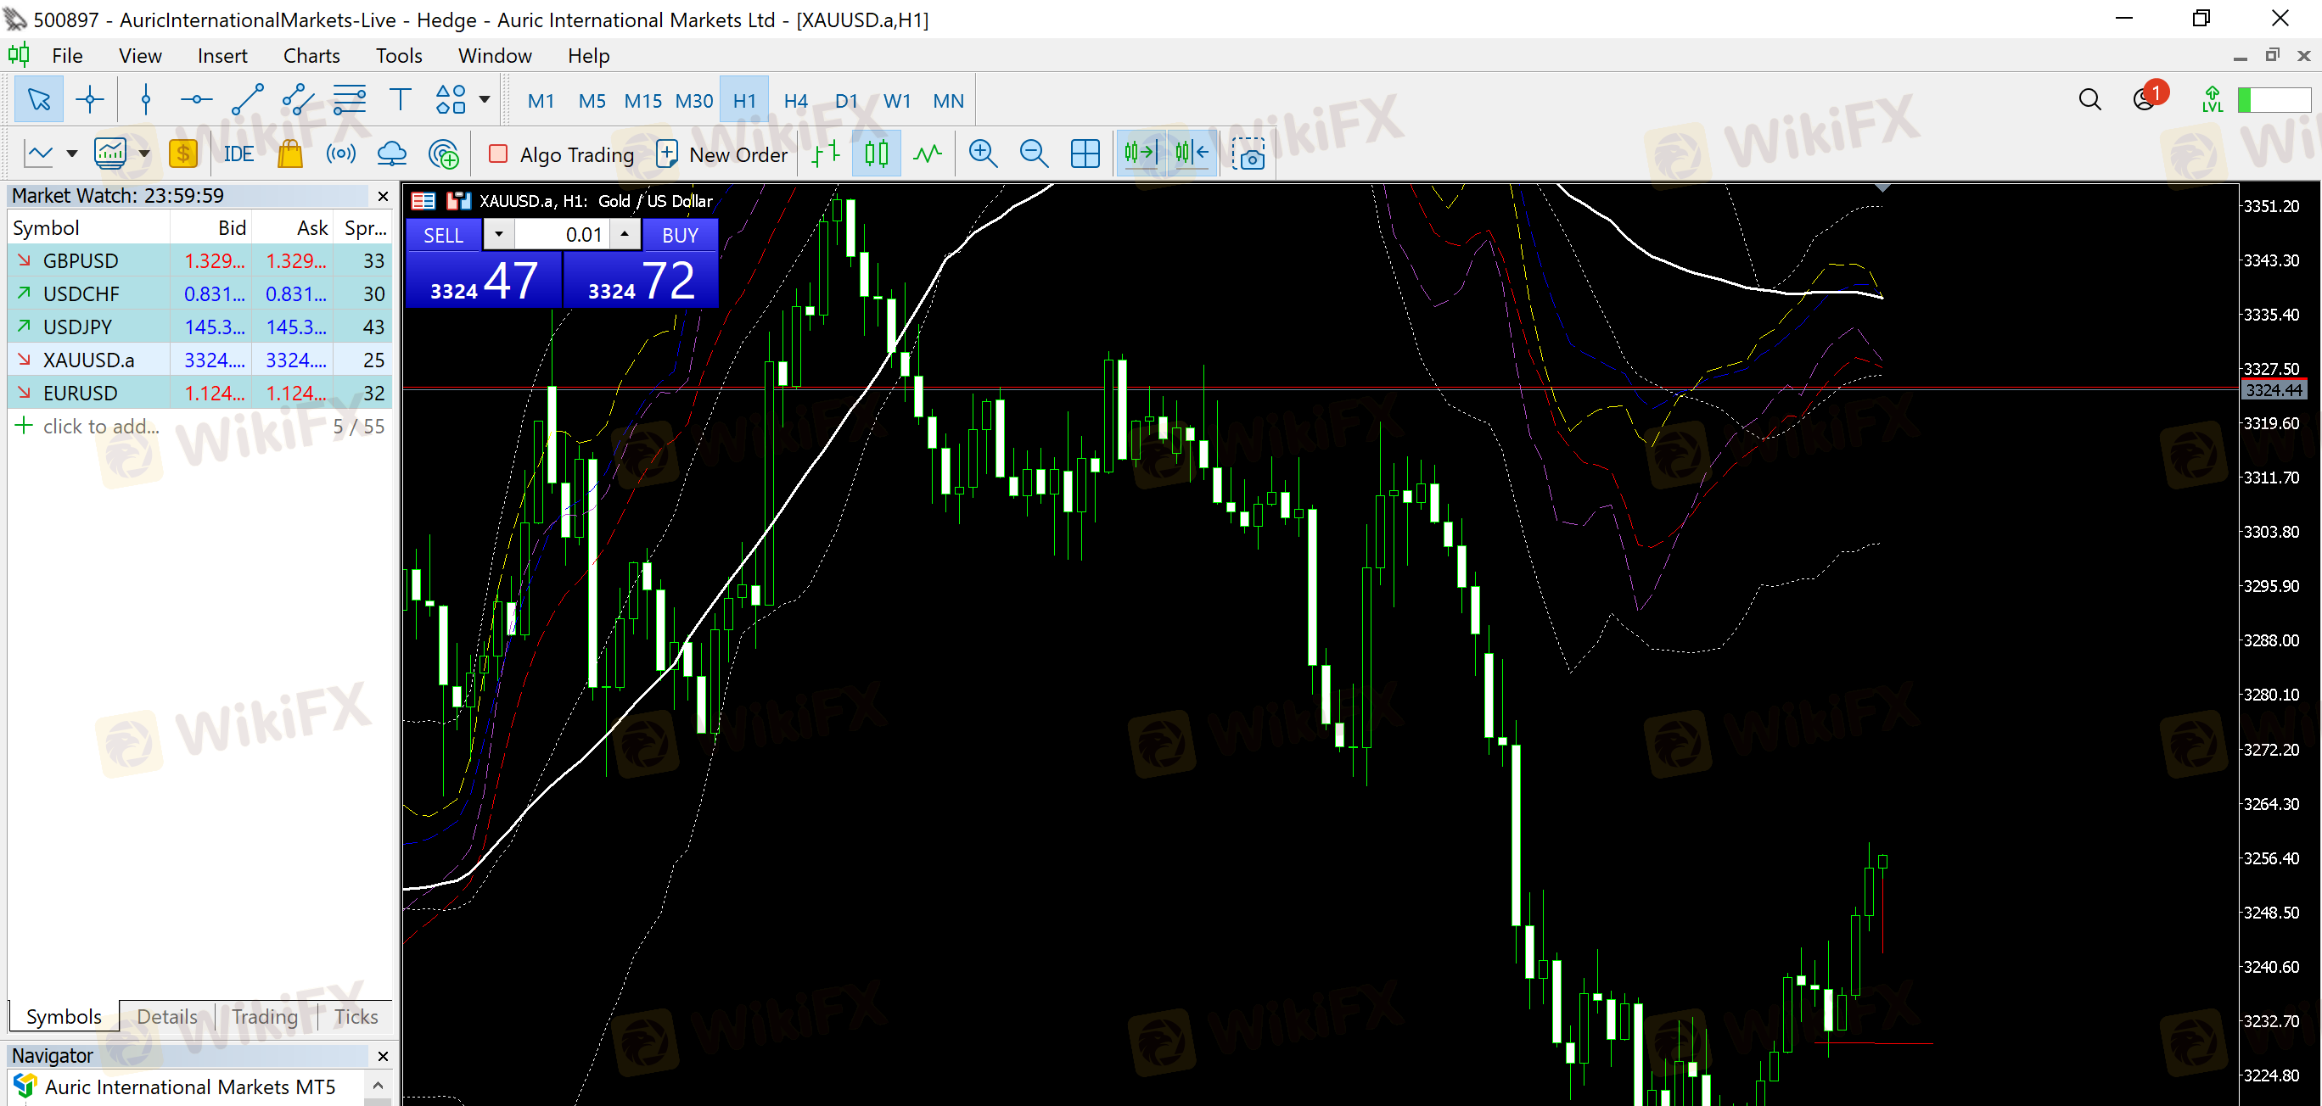
Task: Select the Crosshair tool
Action: (x=89, y=100)
